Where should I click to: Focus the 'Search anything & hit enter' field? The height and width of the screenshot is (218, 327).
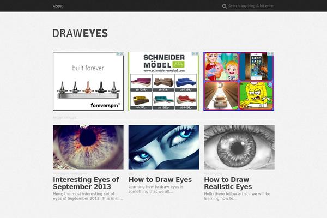251,6
